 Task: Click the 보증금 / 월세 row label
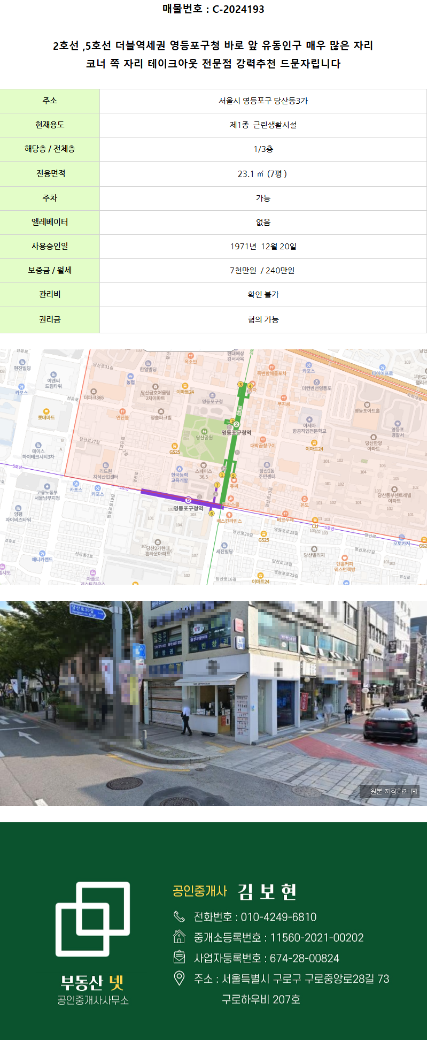pyautogui.click(x=50, y=271)
